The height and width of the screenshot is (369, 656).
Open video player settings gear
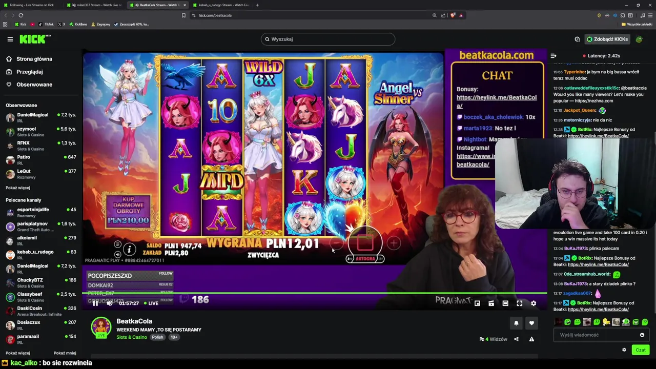(x=534, y=303)
